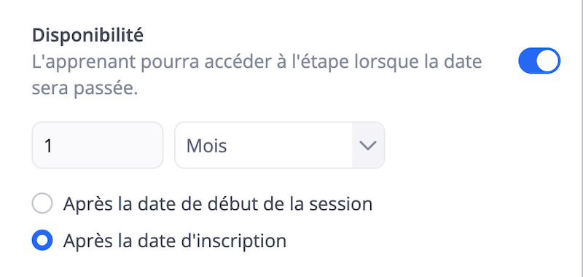Click the number field containing 1
Viewport: 583px width, 277px height.
(x=98, y=145)
